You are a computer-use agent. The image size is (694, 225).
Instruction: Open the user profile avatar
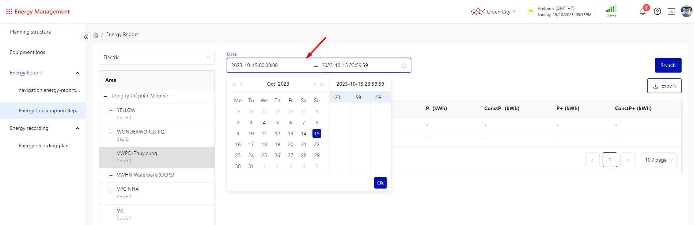686,12
